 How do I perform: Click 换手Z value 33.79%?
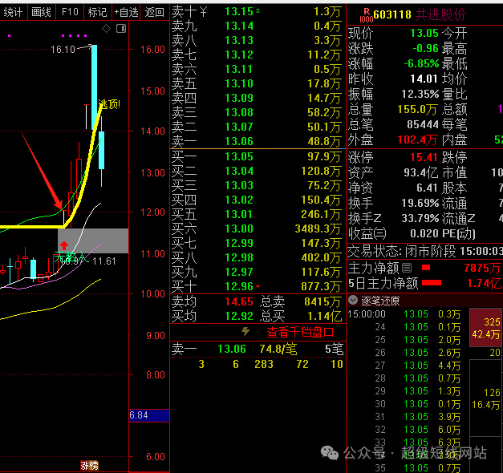point(420,218)
